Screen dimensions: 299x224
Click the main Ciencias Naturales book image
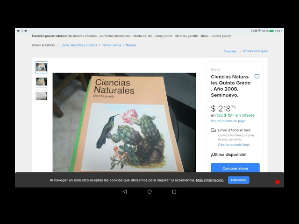click(124, 122)
